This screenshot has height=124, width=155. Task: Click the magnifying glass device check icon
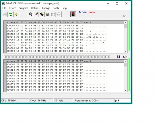(30, 14)
